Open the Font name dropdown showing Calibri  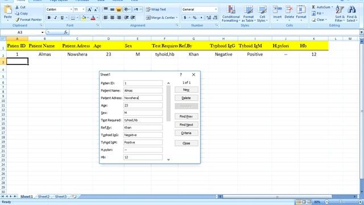point(71,10)
